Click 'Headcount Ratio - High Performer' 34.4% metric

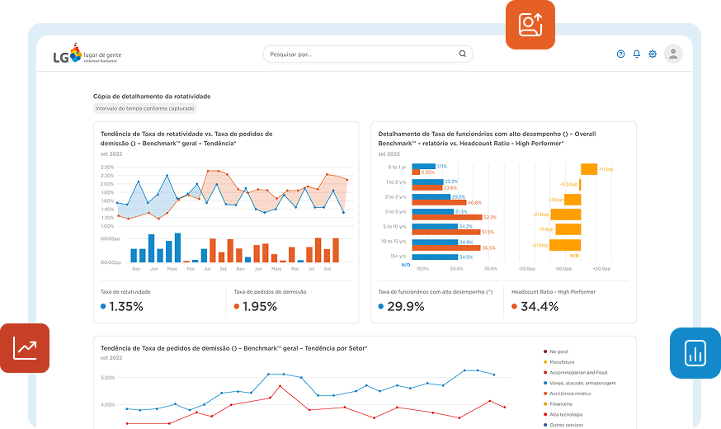click(535, 306)
